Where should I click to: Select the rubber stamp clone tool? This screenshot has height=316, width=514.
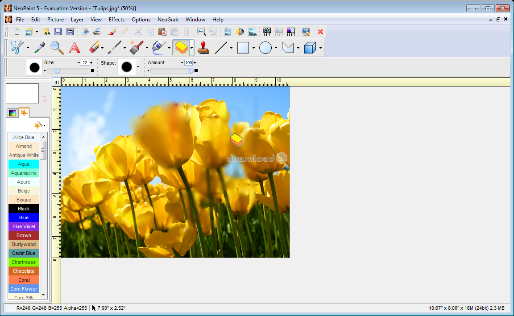pos(203,48)
